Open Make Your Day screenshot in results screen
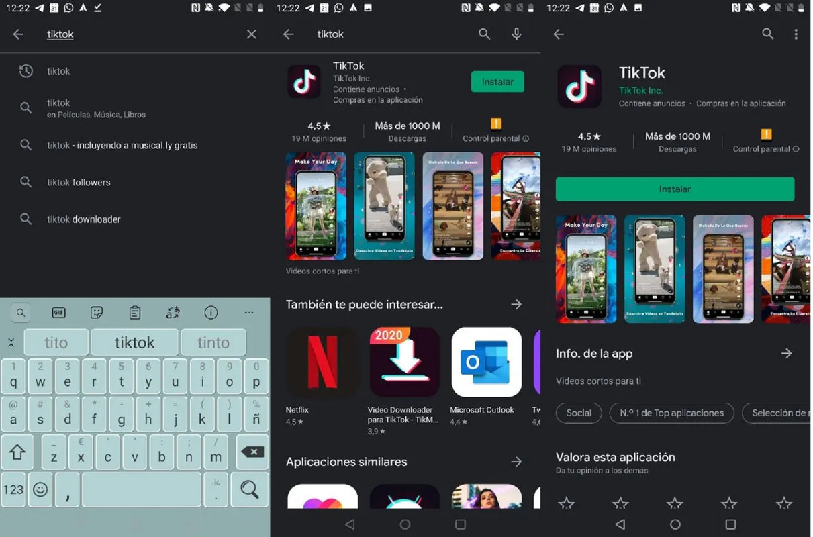The width and height of the screenshot is (813, 537). coord(316,206)
